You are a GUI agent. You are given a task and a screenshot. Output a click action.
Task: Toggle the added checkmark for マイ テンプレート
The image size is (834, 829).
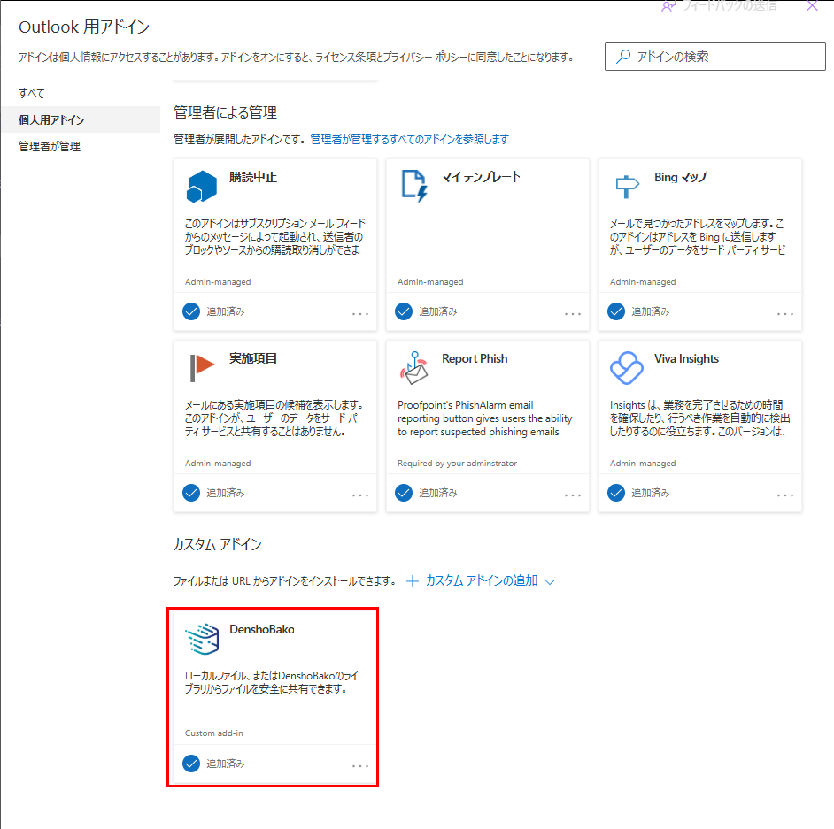404,311
